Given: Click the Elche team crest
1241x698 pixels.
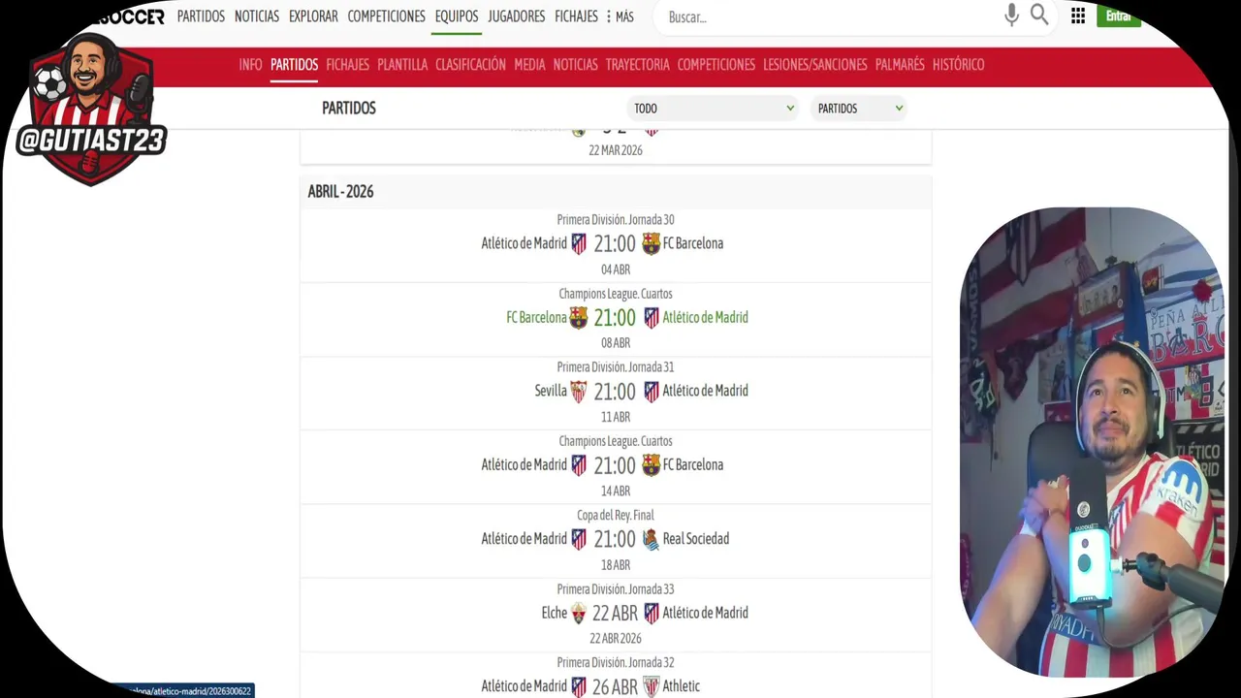Looking at the screenshot, I should [x=579, y=613].
